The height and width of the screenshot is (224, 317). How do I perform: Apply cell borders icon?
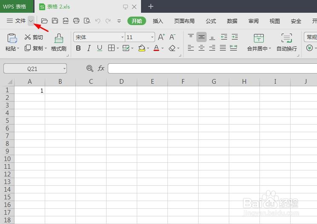(x=111, y=48)
